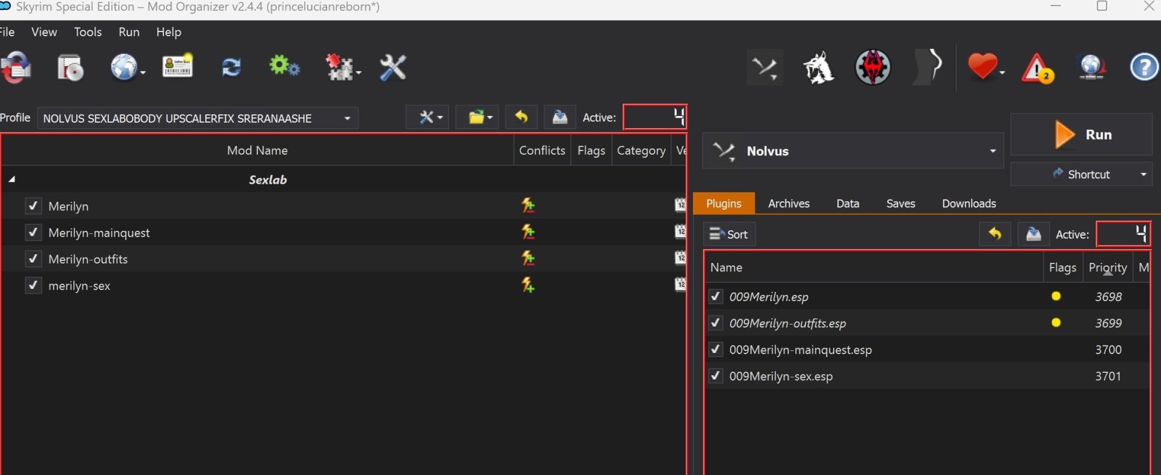Switch to the Downloads tab
This screenshot has width=1161, height=475.
[969, 204]
